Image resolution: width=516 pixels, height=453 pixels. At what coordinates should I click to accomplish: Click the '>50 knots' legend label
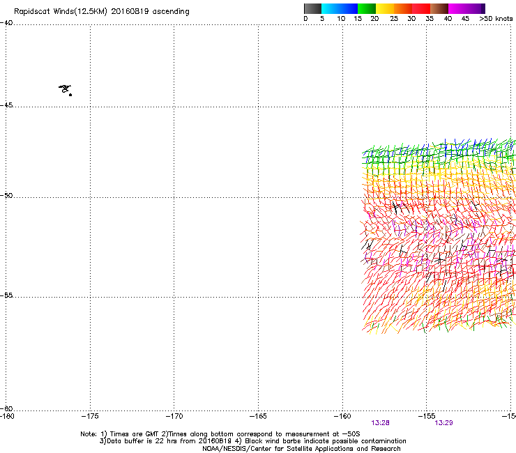coord(496,19)
